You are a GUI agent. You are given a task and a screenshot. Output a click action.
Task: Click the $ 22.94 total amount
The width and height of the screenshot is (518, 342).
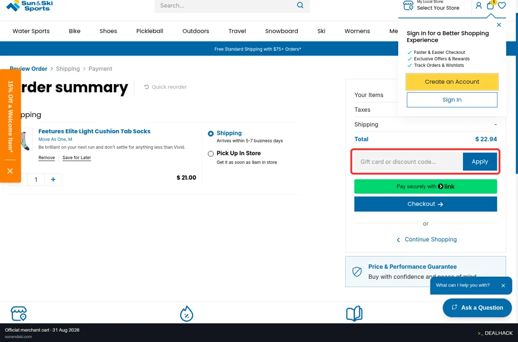tap(486, 139)
